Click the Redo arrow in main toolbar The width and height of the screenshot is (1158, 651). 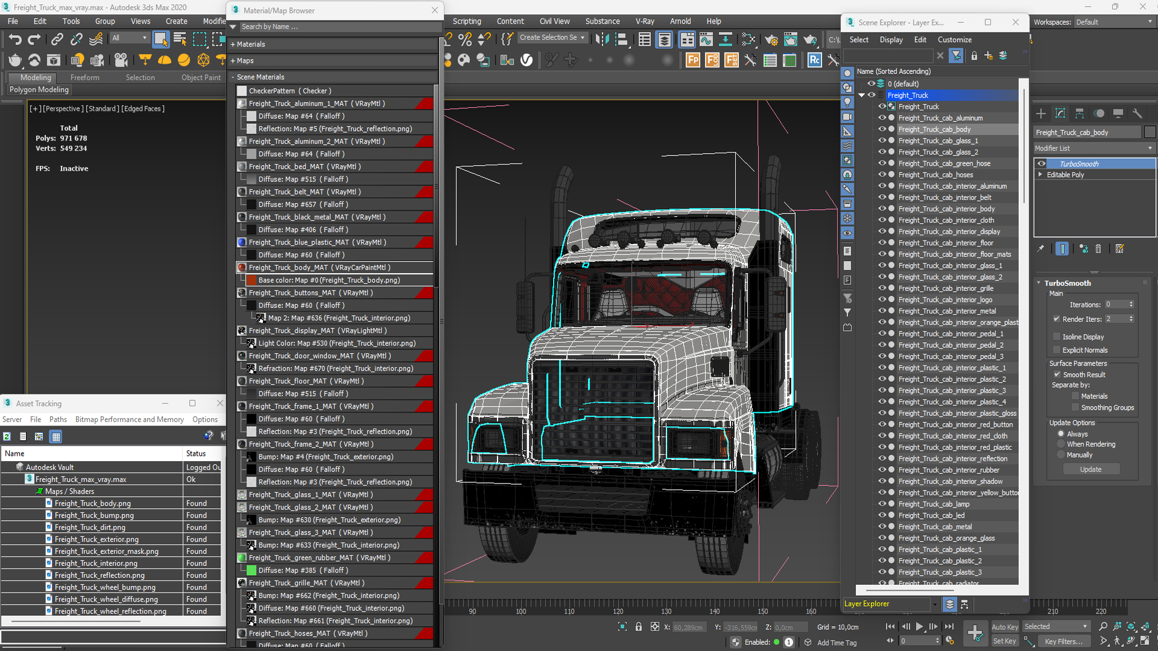[34, 39]
